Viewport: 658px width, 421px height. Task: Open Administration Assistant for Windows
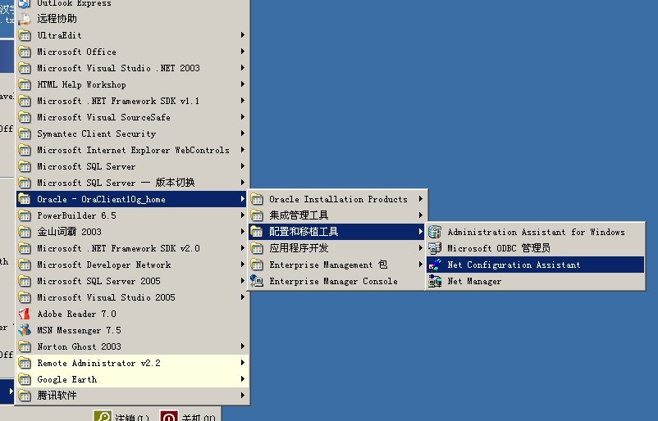(535, 232)
